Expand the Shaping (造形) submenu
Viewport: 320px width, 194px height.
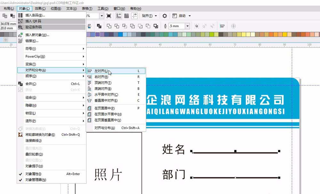click(x=52, y=121)
